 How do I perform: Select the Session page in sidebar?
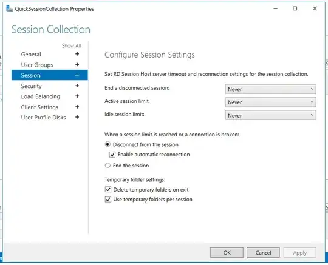[50, 75]
